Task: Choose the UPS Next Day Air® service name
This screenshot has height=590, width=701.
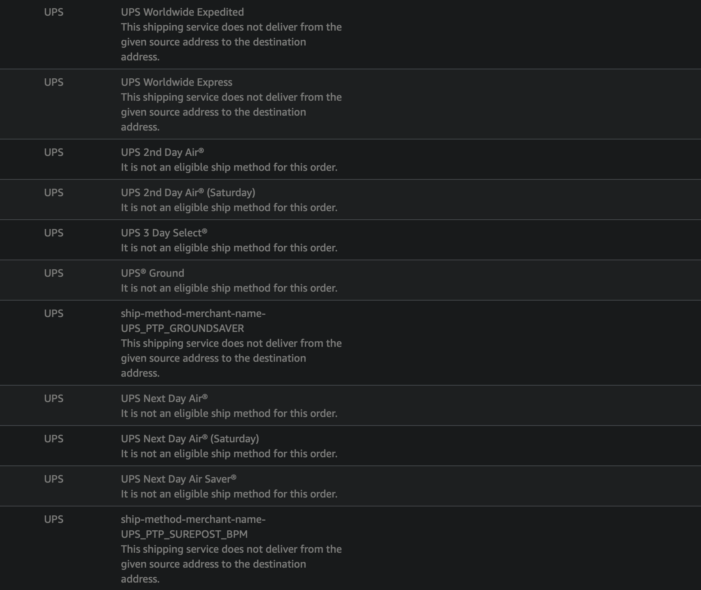Action: (164, 399)
